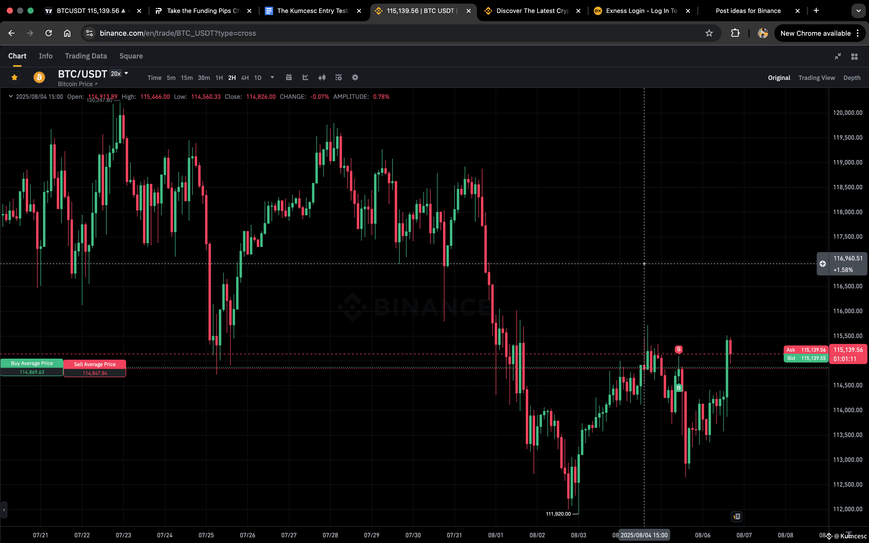Switch to the 1H interval
This screenshot has height=543, width=869.
[x=219, y=78]
